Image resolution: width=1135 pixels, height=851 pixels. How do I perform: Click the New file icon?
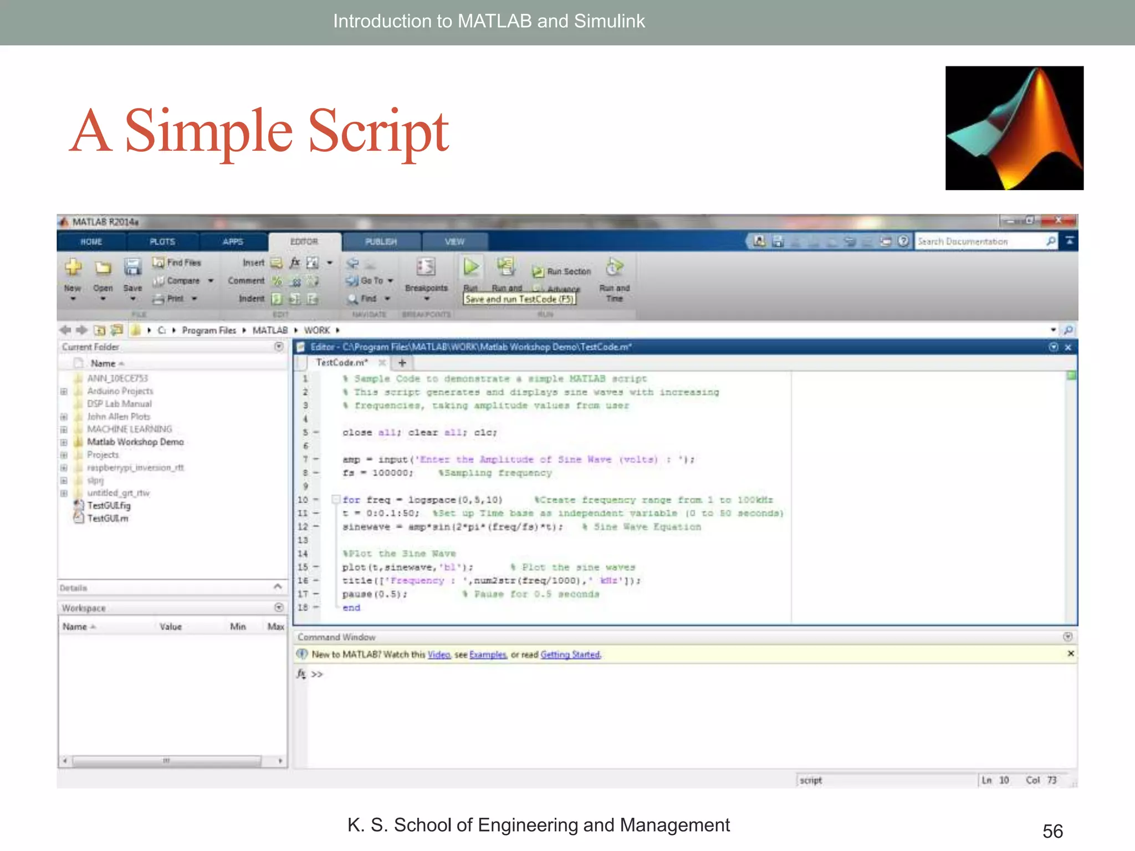tap(73, 268)
